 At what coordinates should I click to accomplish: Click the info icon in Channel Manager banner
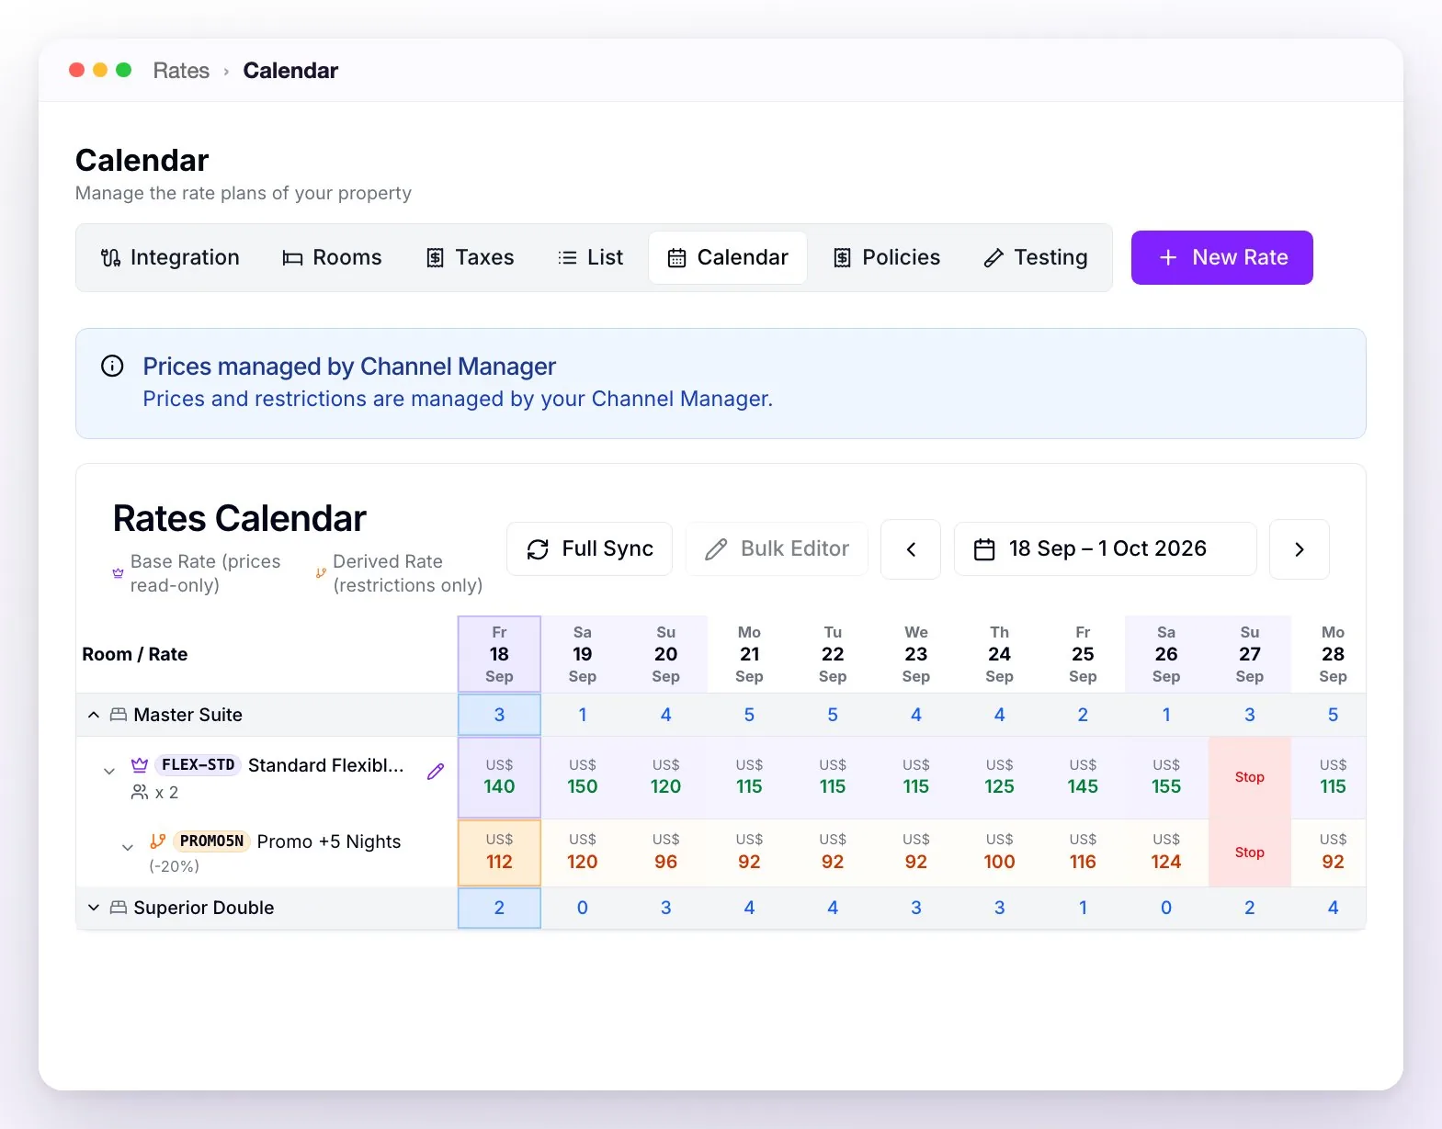pyautogui.click(x=112, y=367)
